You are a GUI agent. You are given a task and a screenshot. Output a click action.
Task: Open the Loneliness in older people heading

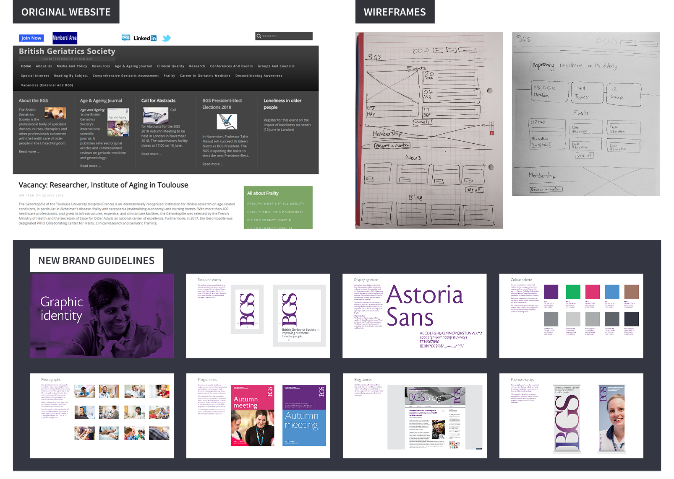pos(282,104)
